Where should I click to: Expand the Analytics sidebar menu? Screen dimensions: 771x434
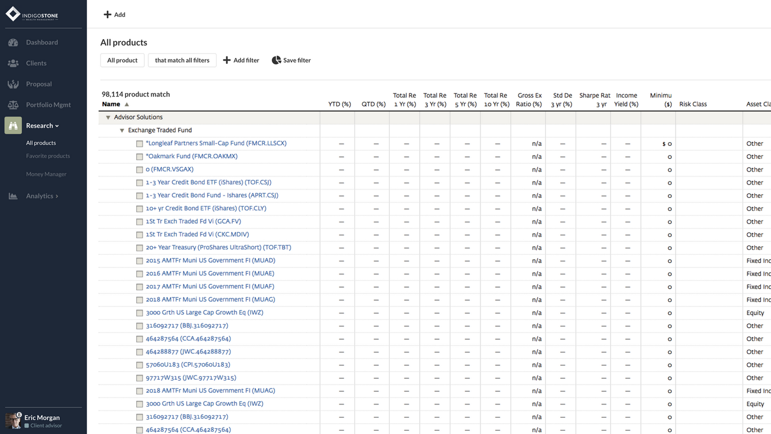(42, 196)
